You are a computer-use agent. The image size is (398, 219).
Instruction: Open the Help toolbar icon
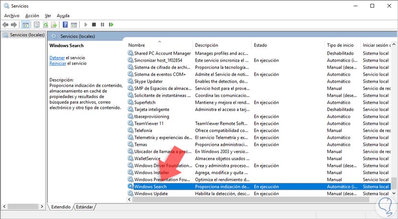pyautogui.click(x=65, y=25)
